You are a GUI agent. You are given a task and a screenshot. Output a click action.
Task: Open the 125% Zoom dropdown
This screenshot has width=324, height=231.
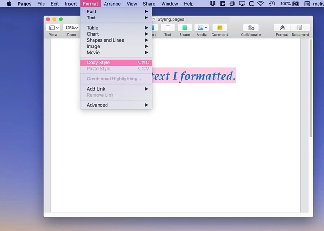tap(71, 28)
